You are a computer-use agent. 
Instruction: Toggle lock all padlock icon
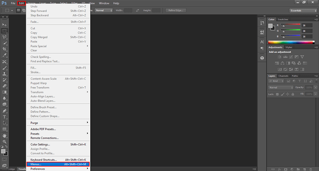pos(293,94)
